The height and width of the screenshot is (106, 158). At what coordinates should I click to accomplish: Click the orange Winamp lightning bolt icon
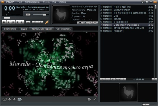tap(47, 22)
